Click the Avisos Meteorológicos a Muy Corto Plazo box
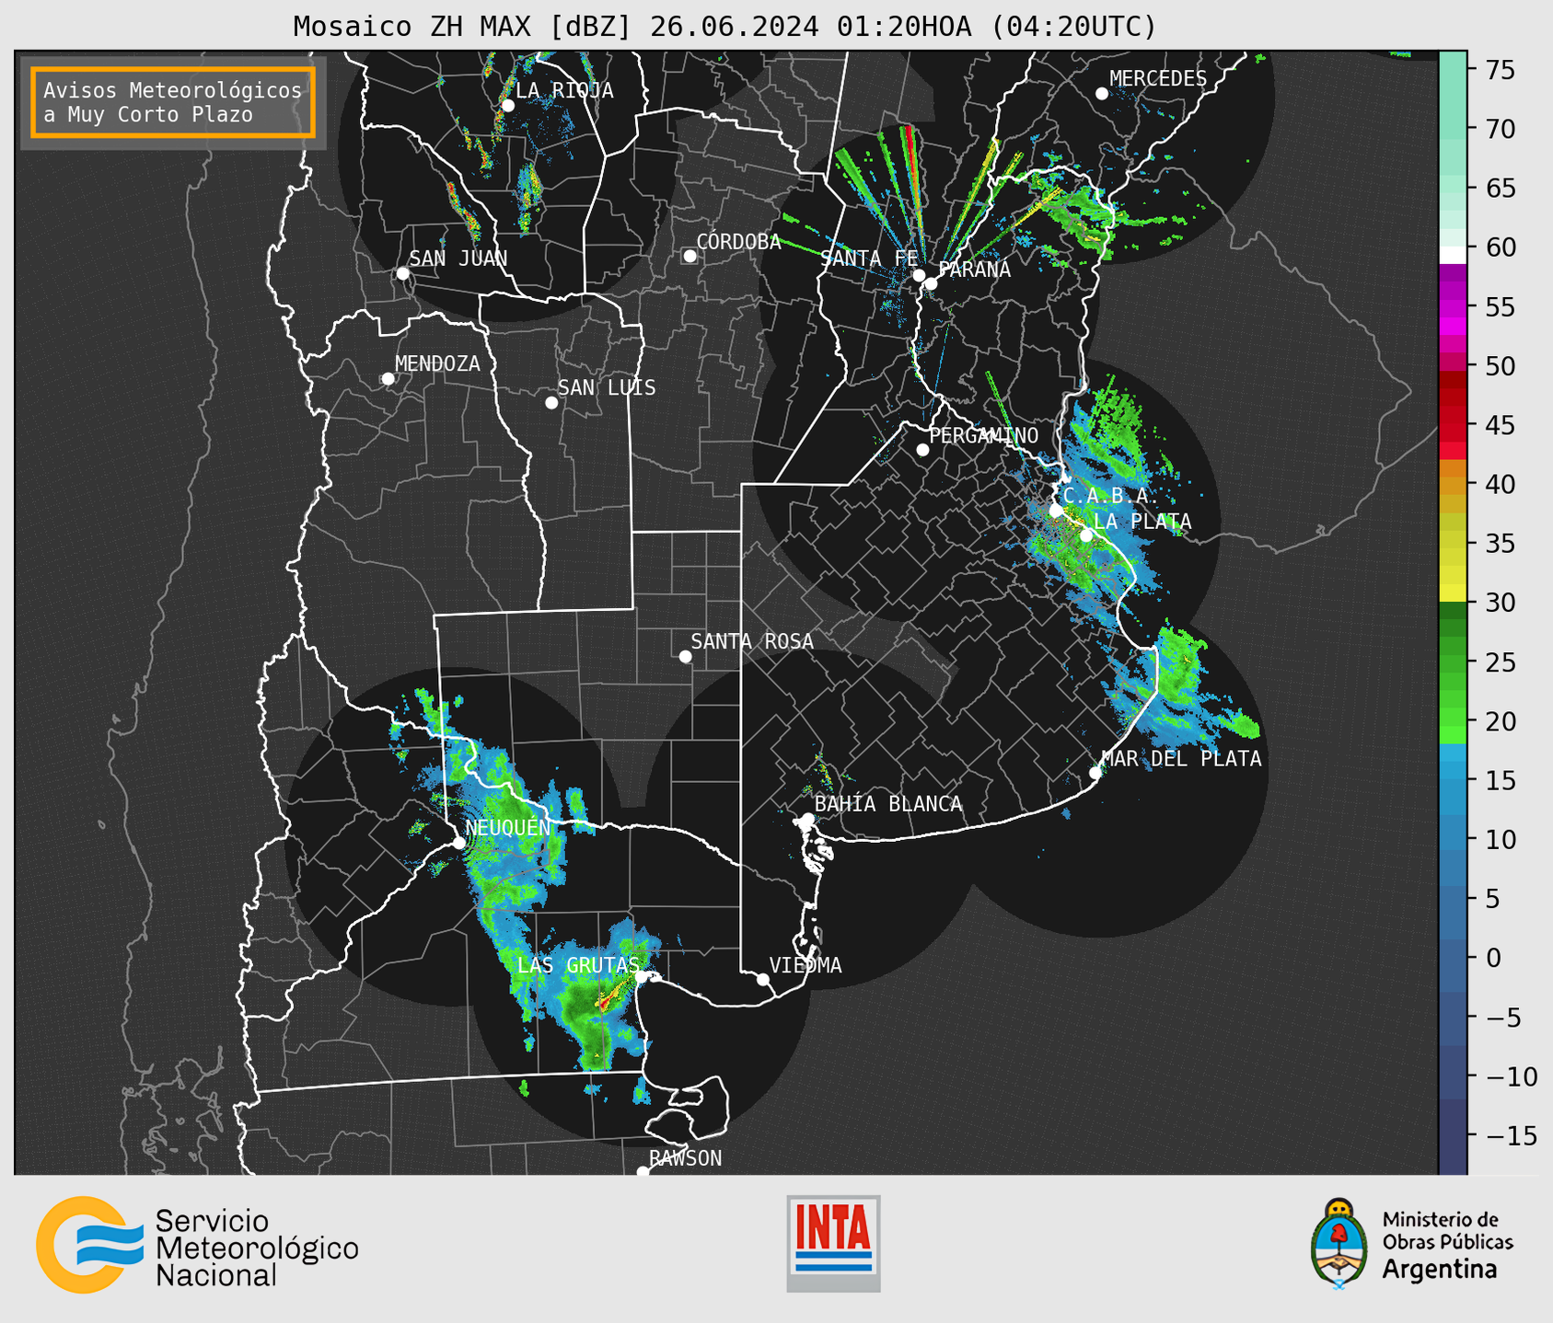The image size is (1553, 1323). [173, 102]
